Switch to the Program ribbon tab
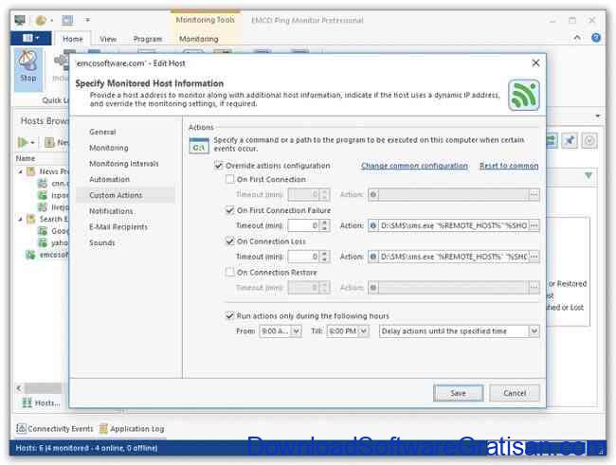616x465 pixels. click(x=148, y=39)
